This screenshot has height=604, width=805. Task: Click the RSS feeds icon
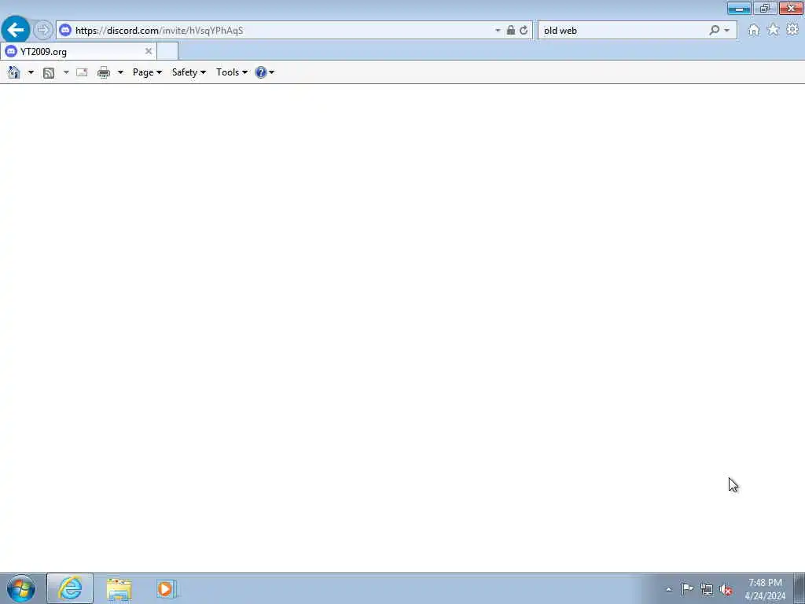49,72
